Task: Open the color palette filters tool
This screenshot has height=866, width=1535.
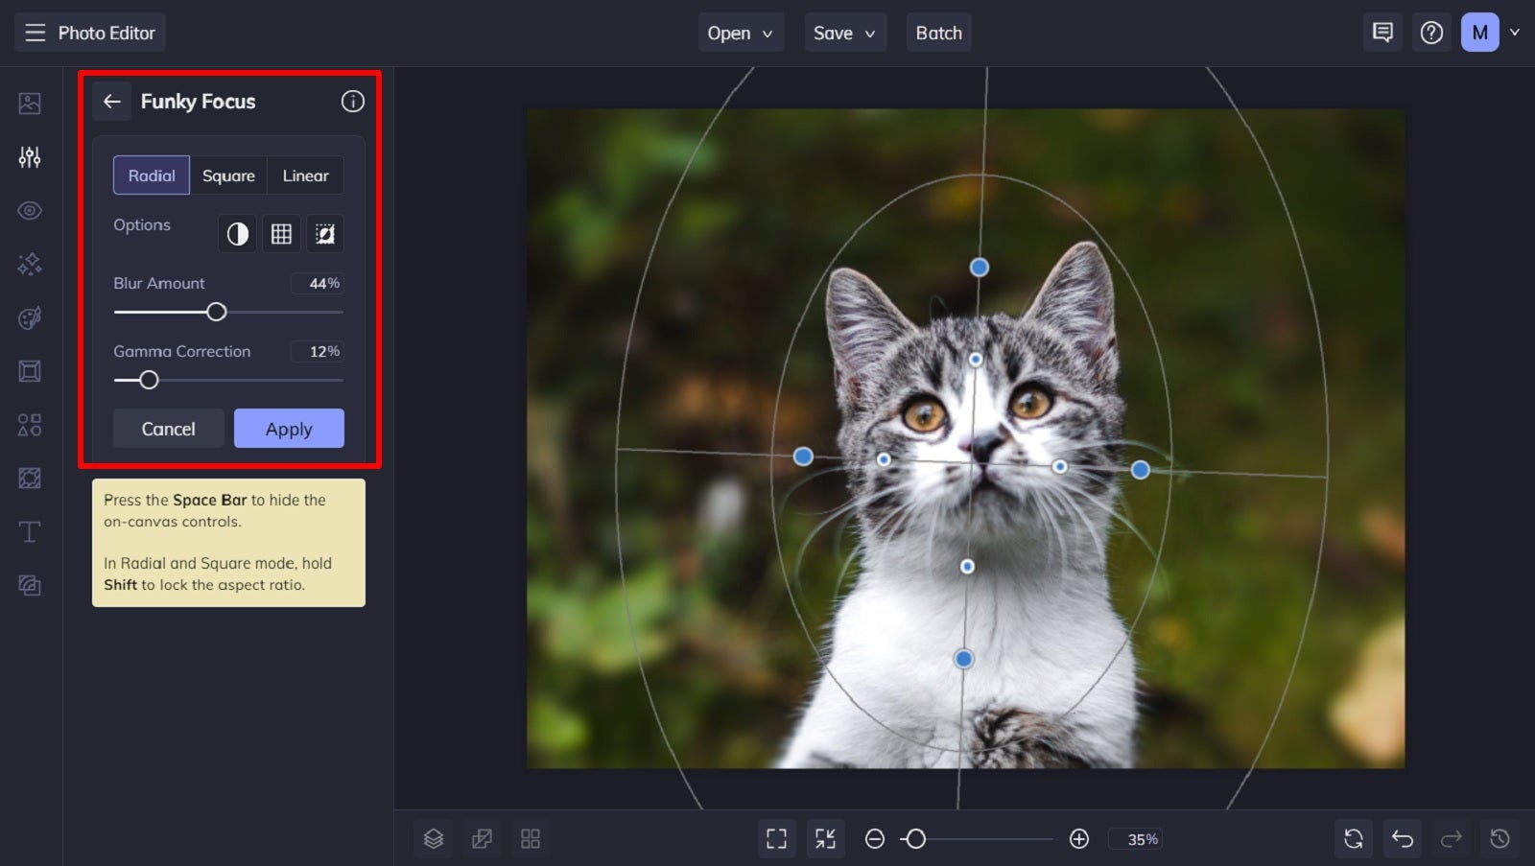Action: point(29,317)
